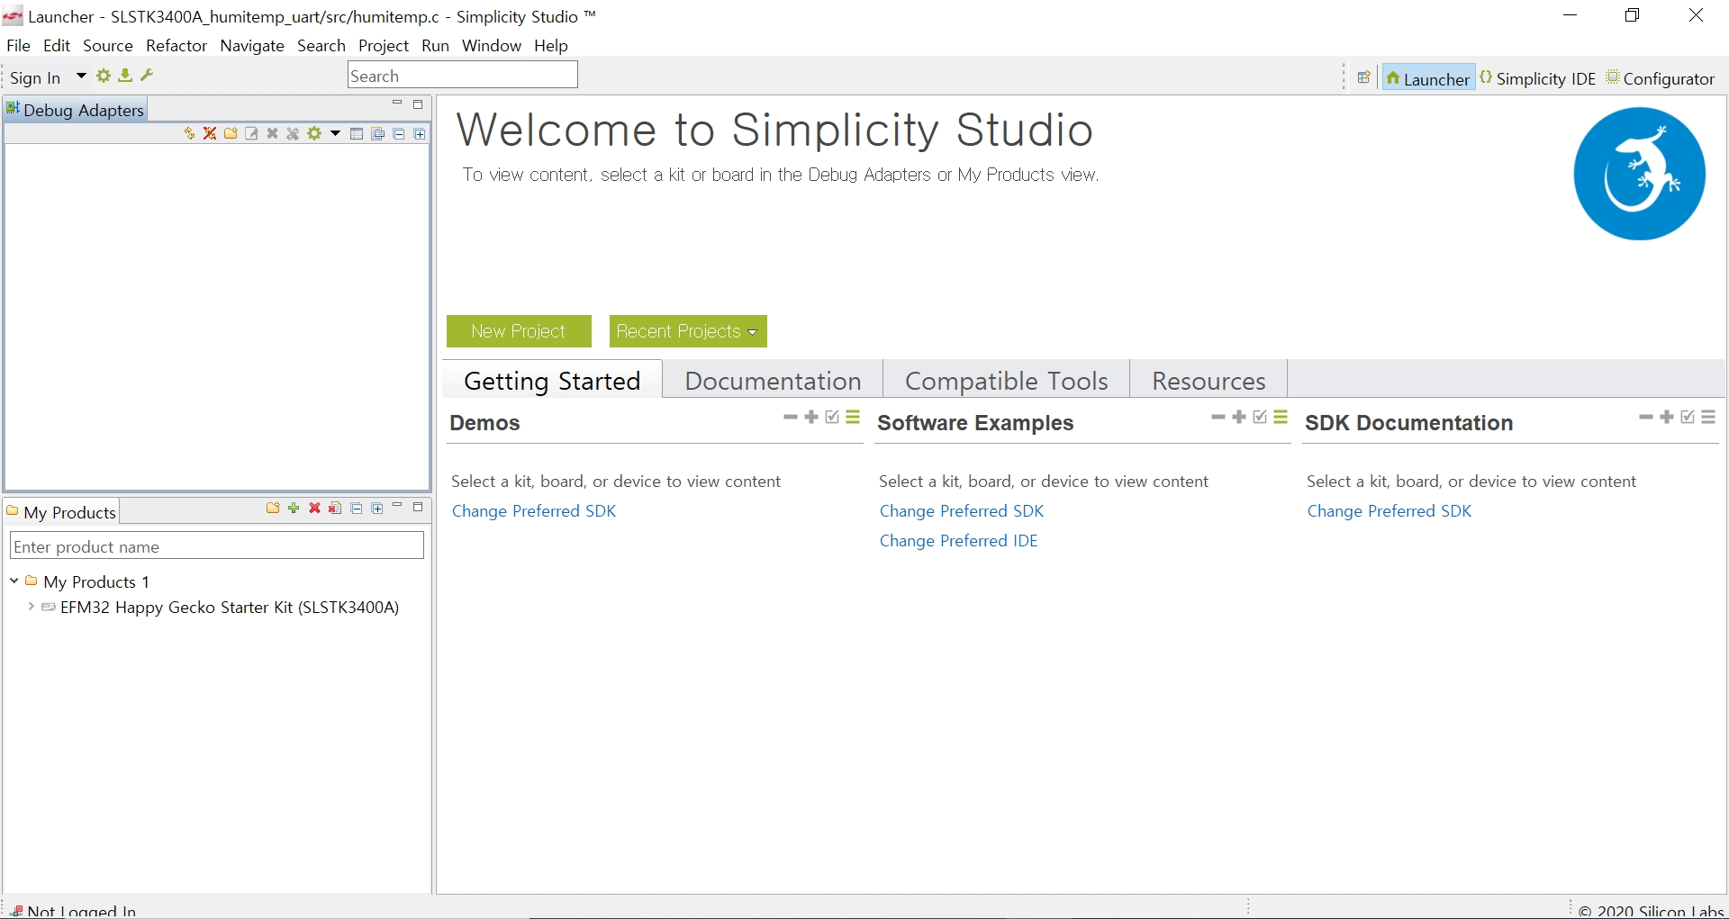Open Recent Projects dropdown

(688, 331)
